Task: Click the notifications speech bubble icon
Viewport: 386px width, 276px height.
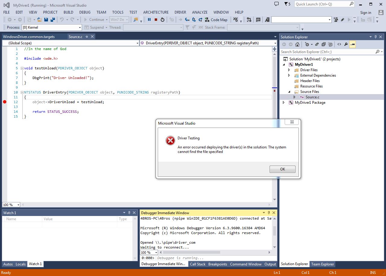Action: [276, 4]
